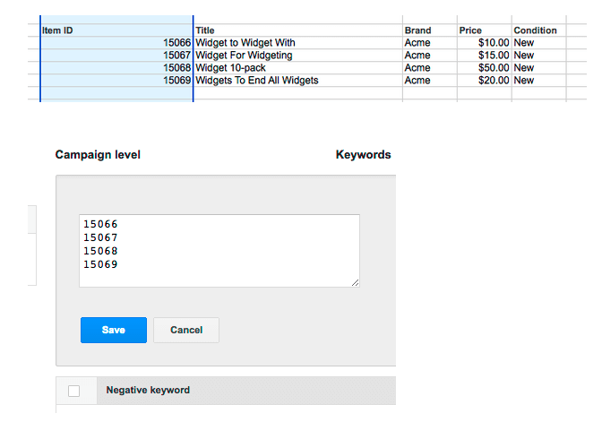Image resolution: width=602 pixels, height=422 pixels.
Task: Click the Price column header cell
Action: coord(484,30)
